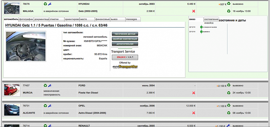Click the green recycle icon beside ID 78076
270x127 pixels.
[x=45, y=4]
